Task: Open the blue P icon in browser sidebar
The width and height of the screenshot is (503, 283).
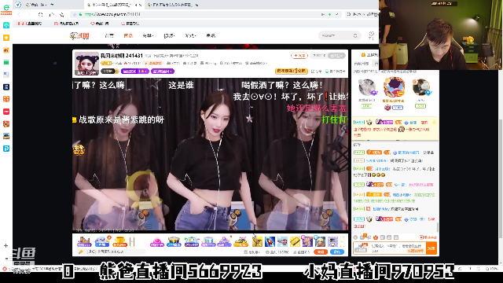Action: (6, 149)
